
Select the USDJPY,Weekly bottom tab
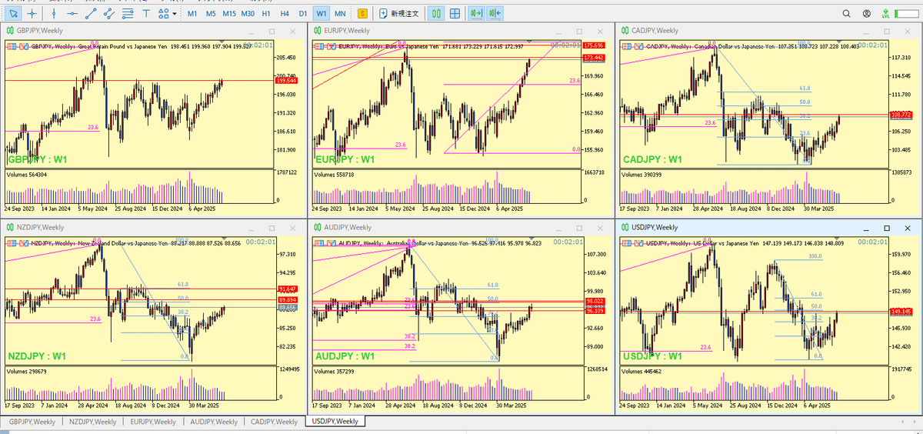point(335,421)
